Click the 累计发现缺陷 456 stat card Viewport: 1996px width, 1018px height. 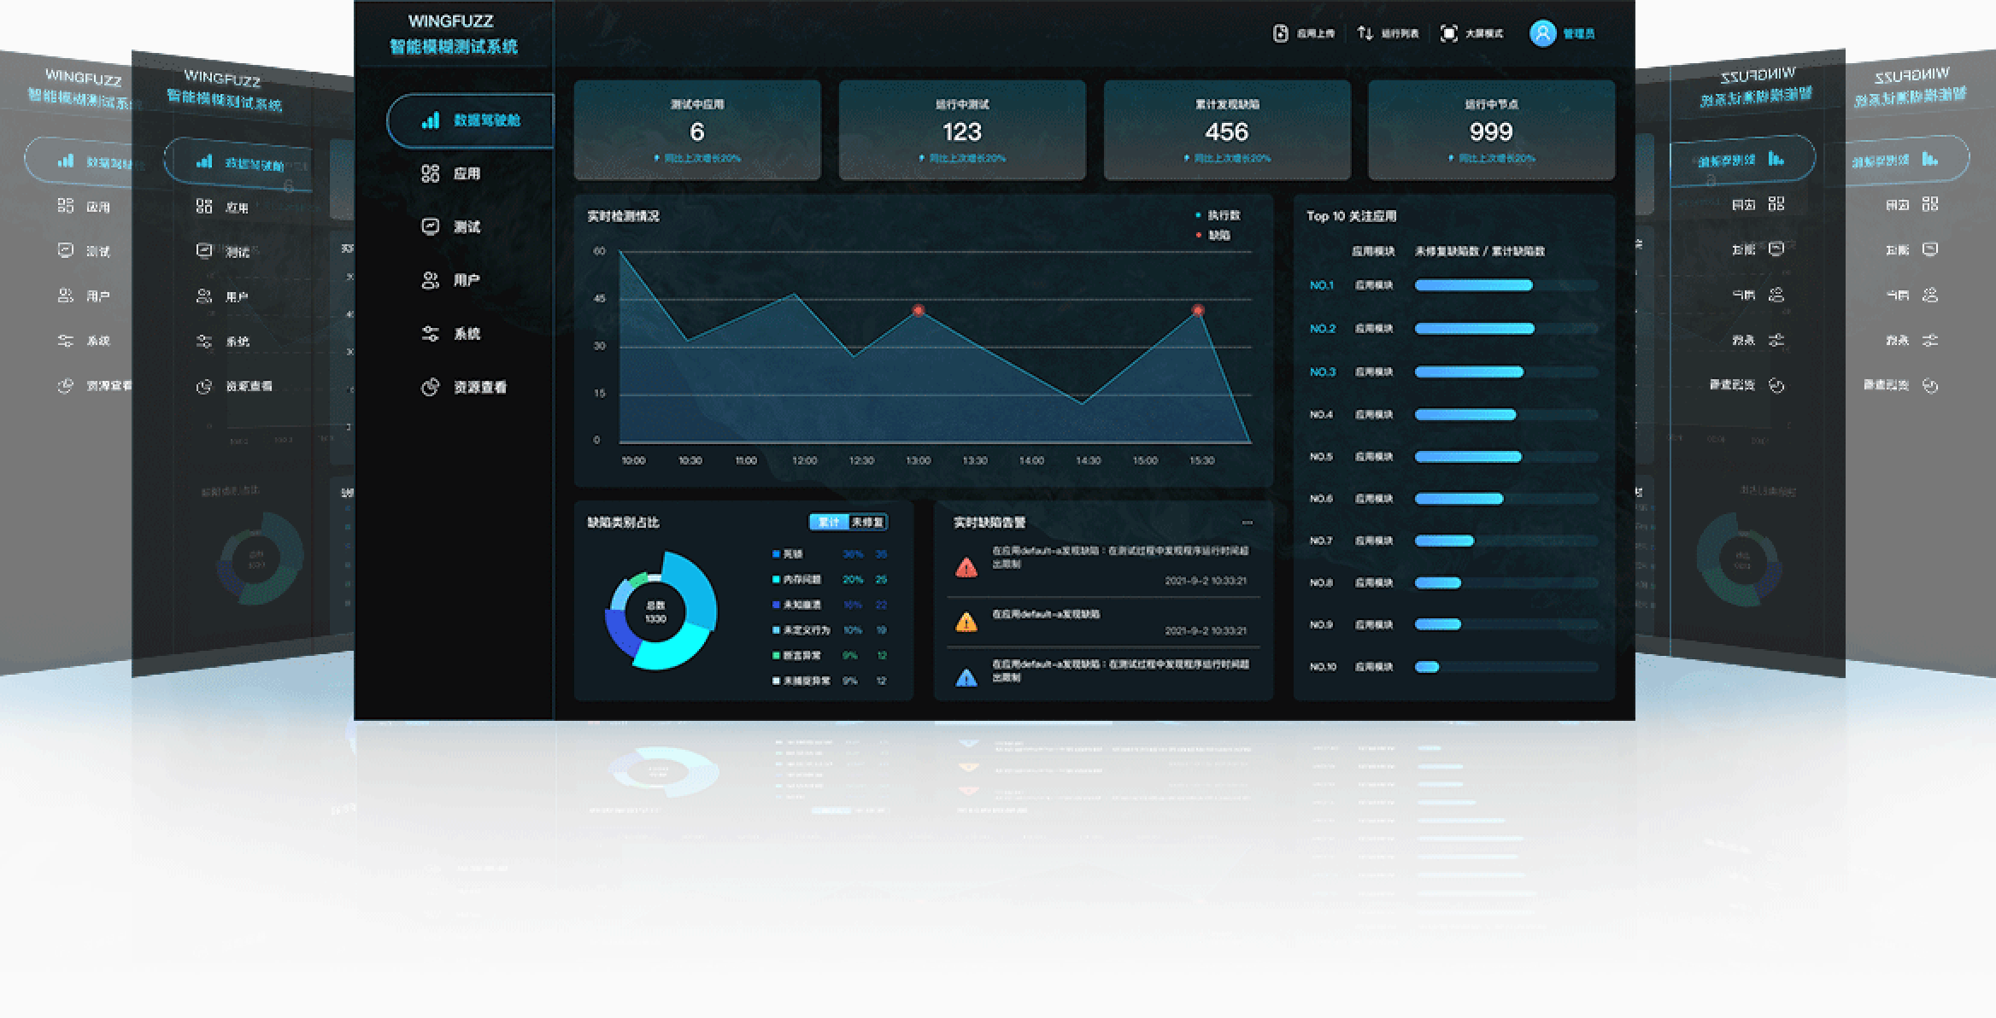pos(1227,130)
